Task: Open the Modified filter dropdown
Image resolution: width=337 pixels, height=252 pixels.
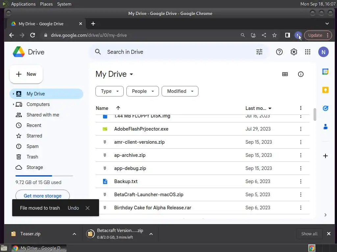Action: 180,91
